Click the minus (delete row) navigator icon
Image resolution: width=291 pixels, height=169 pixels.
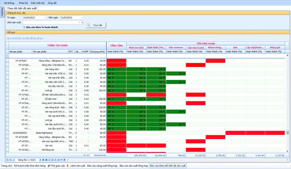(x=61, y=160)
